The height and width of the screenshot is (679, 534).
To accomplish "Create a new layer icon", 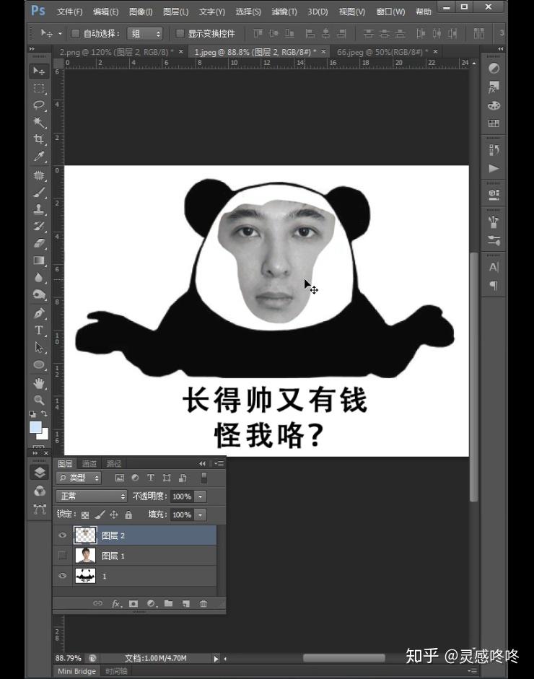I will click(x=185, y=603).
